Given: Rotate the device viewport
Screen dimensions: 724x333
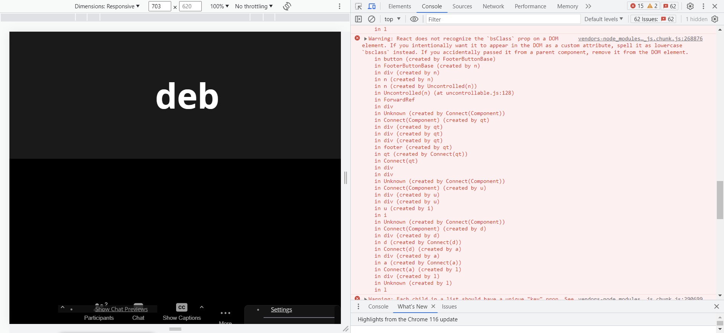Looking at the screenshot, I should pos(287,6).
